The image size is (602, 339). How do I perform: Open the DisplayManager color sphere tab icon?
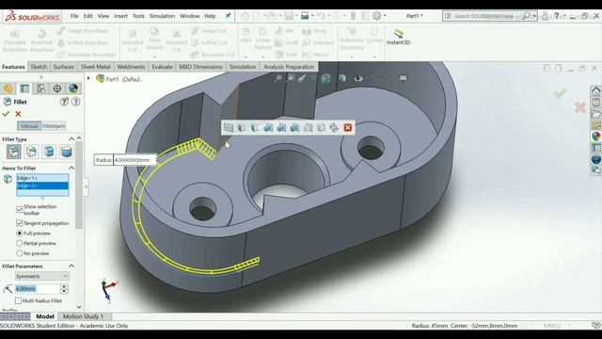73,89
